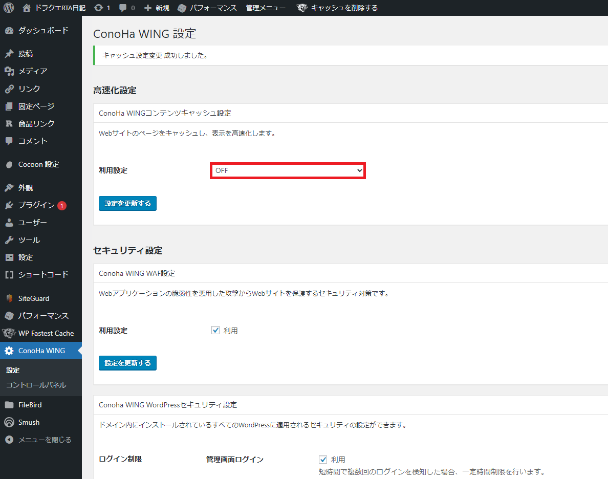Toggle the 管理画面ログイン 利用 checkbox

(323, 459)
